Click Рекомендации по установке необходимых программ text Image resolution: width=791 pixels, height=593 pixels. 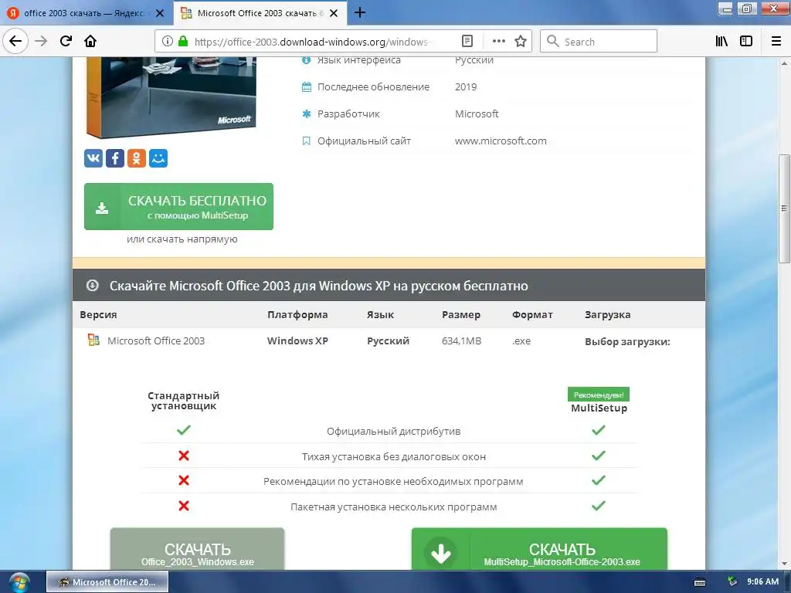[393, 482]
